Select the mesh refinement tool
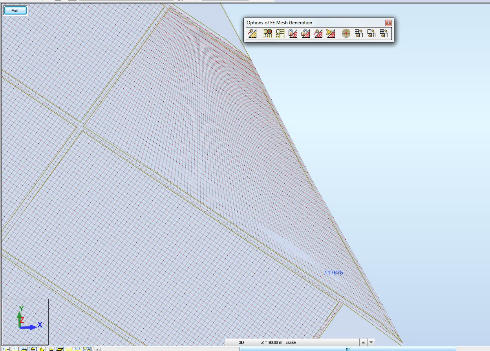 371,34
